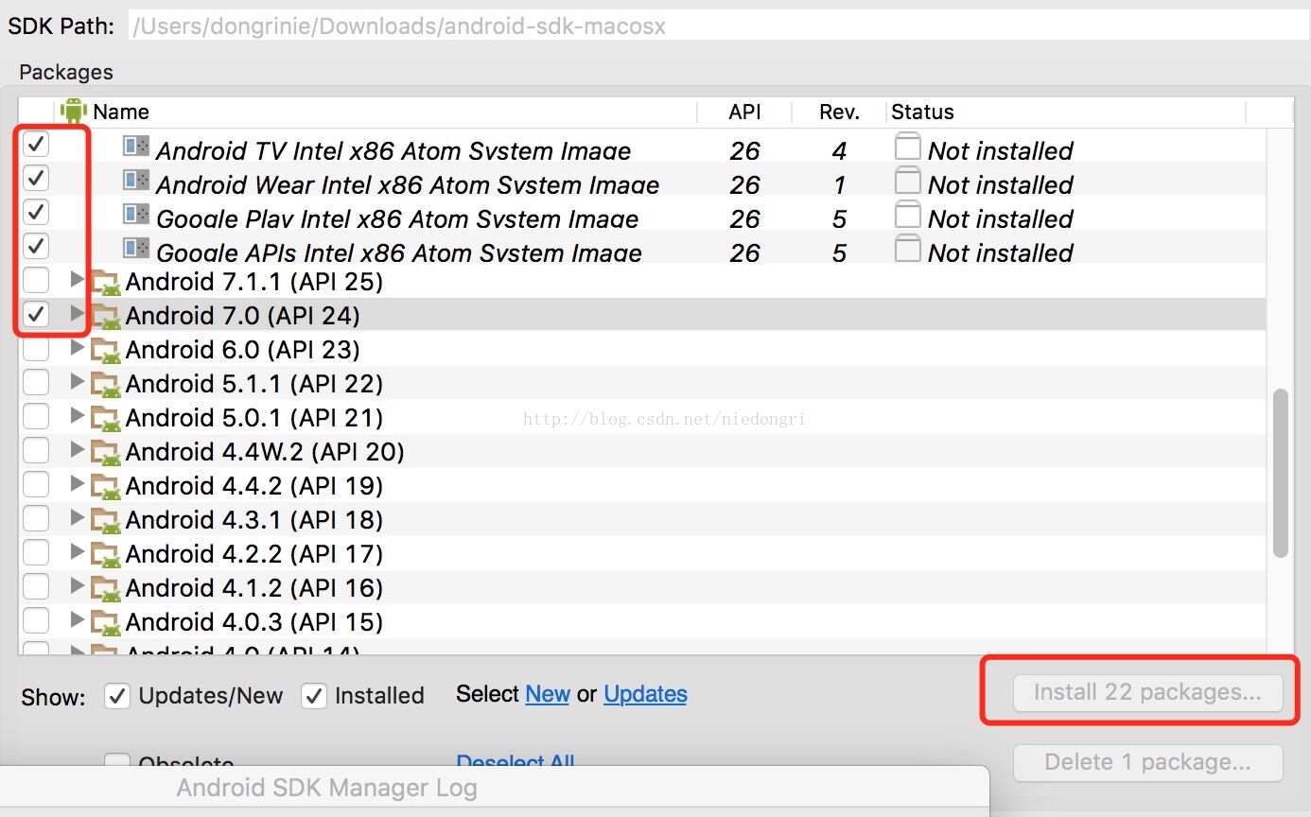Click the Rev. column header
Viewport: 1311px width, 817px height.
pos(840,112)
